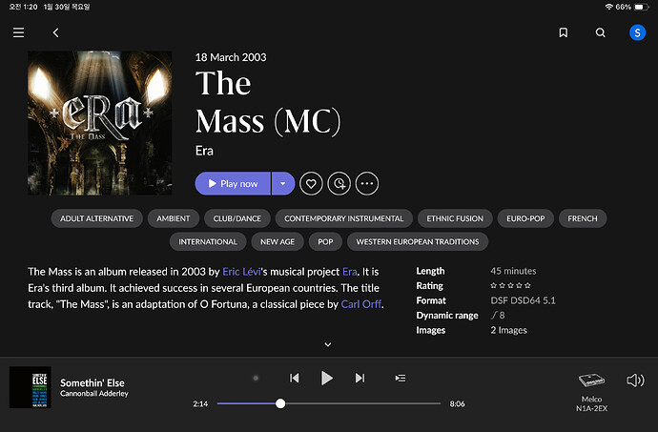Open the Melco N1A-2EX zone selector
The height and width of the screenshot is (432, 658).
[x=591, y=391]
